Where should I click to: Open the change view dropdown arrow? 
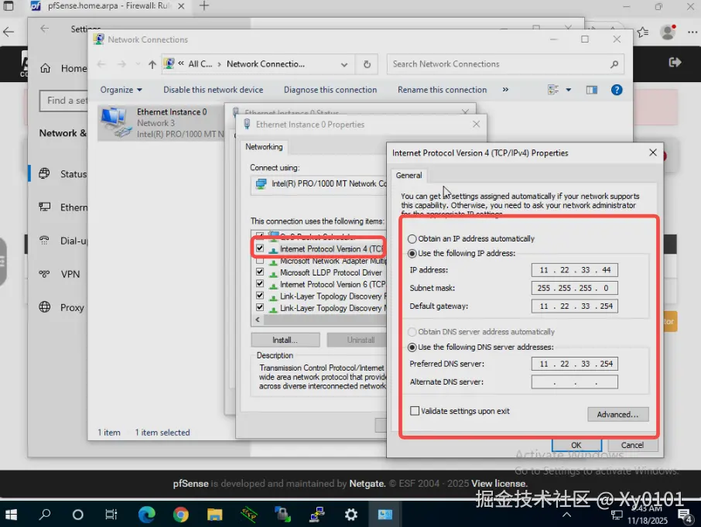[569, 90]
